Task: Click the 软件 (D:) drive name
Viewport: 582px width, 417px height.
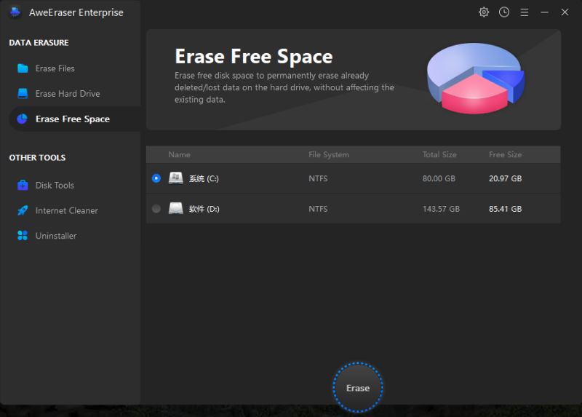Action: (204, 209)
